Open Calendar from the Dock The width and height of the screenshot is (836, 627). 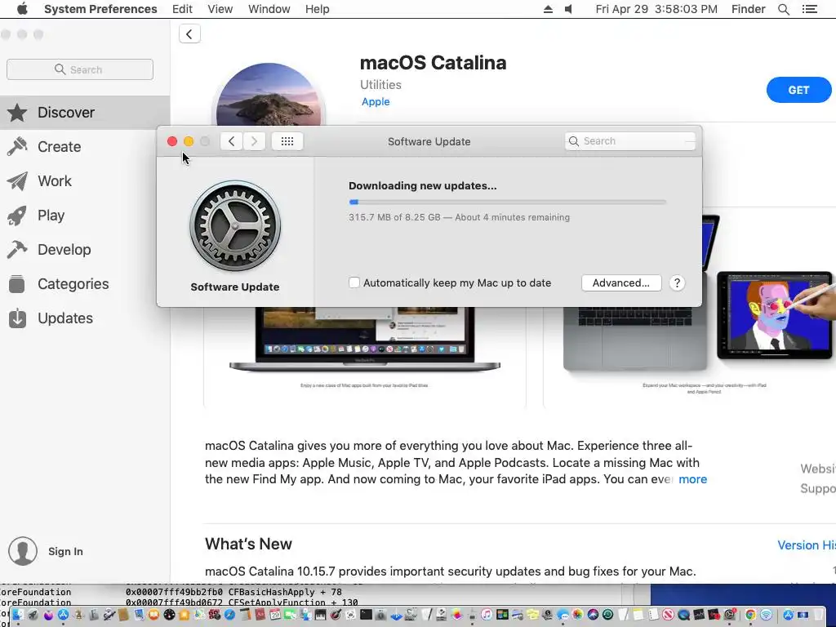tap(274, 615)
